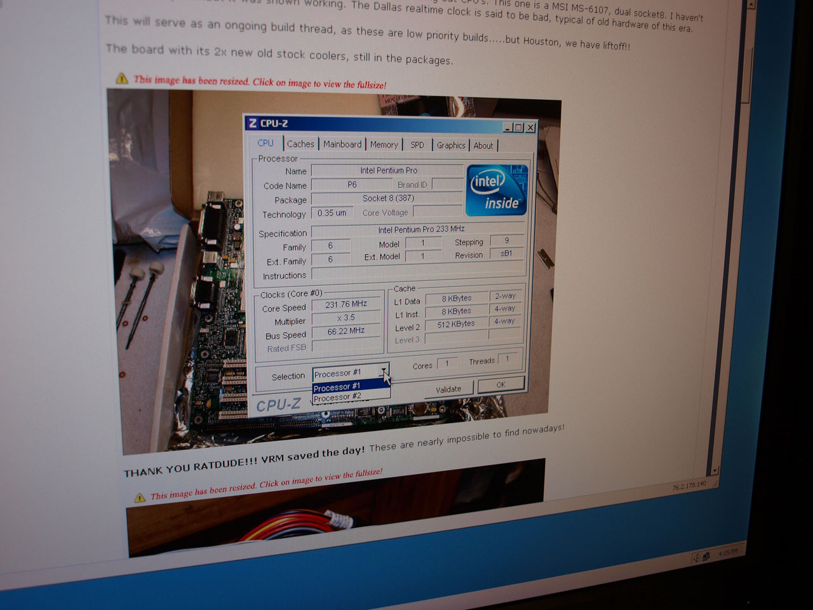Click the Technology value '0.35 um'
Image resolution: width=813 pixels, height=610 pixels.
332,213
